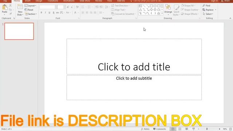The height and width of the screenshot is (131, 233).
Task: Click the Paste clipboard icon
Action: point(5,7)
